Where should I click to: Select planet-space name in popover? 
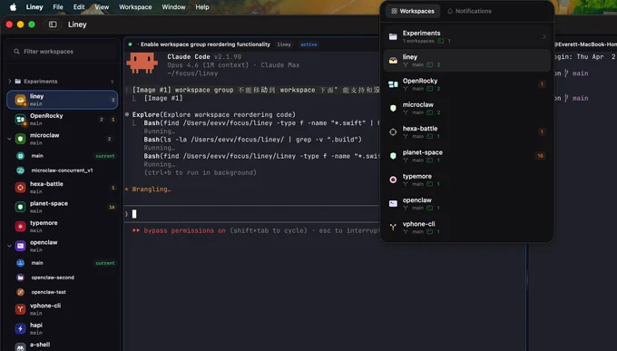[x=422, y=152]
